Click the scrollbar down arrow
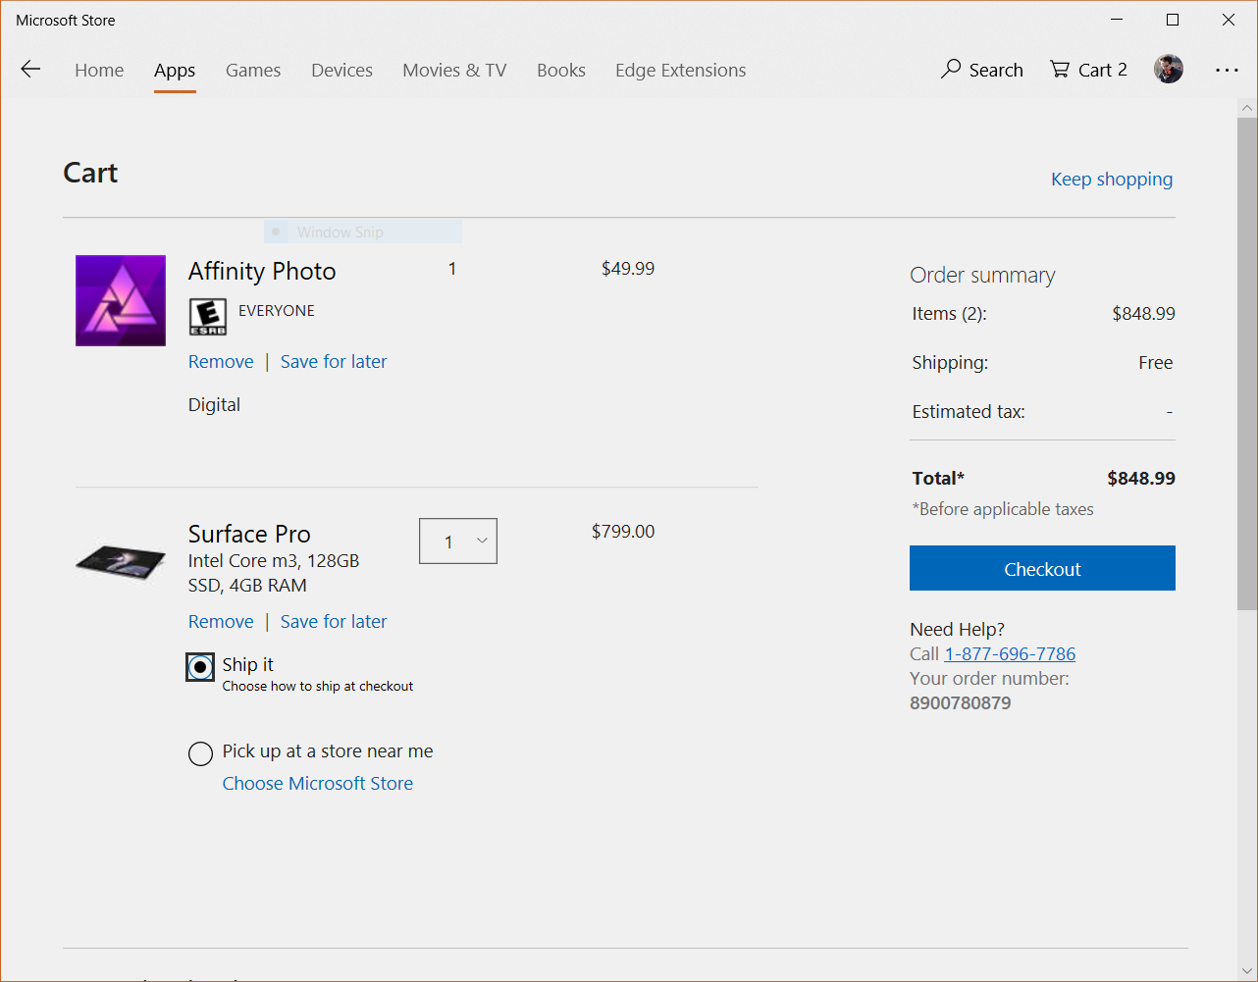This screenshot has height=982, width=1258. click(1246, 971)
